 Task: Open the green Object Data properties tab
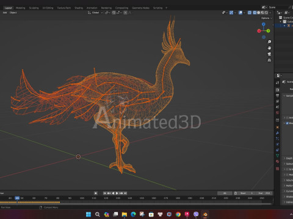[277, 156]
